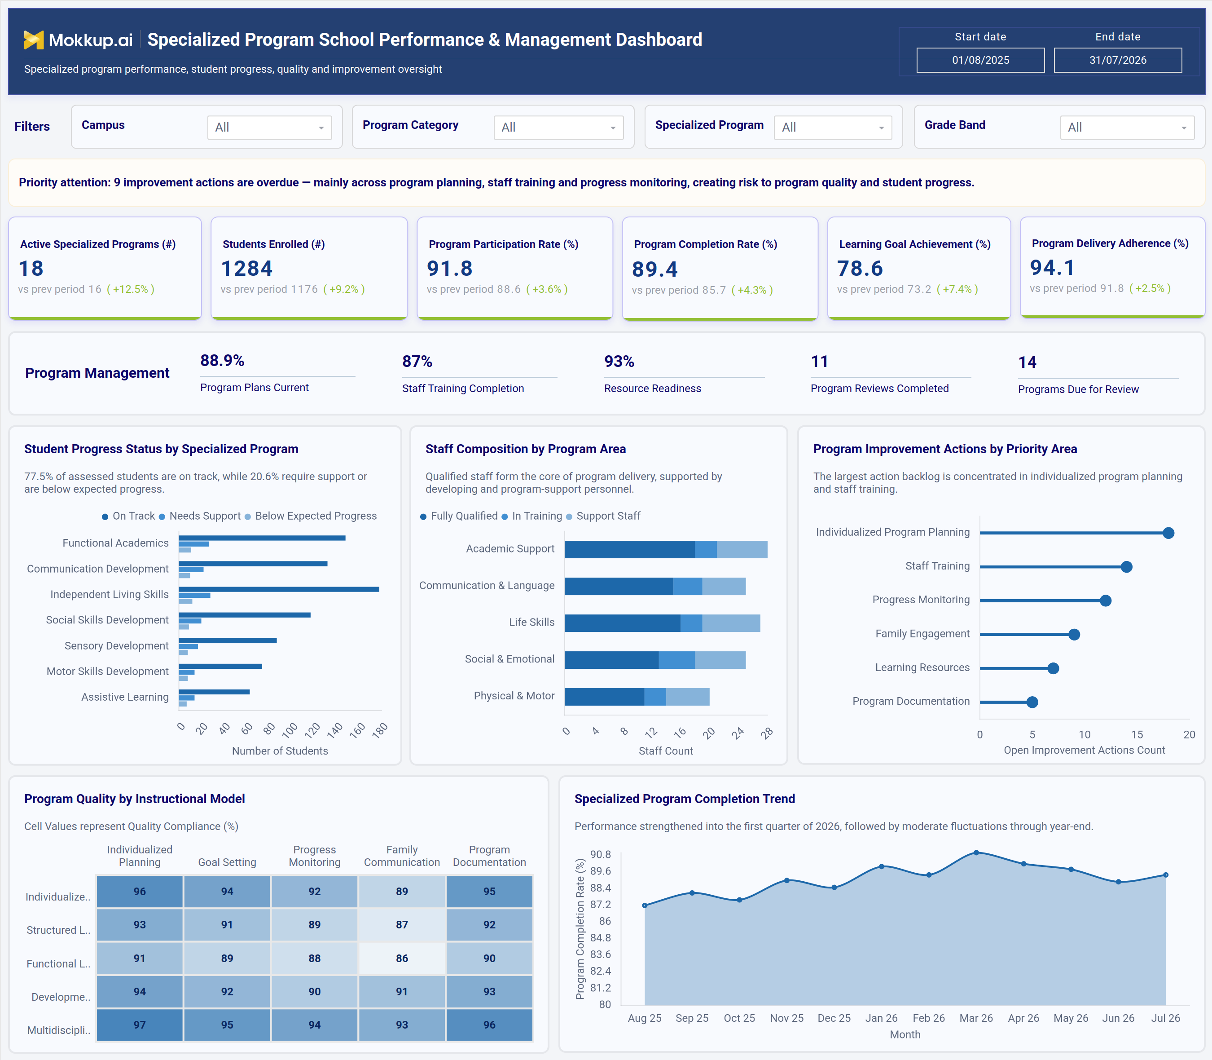Select the Program Completion Rate KPI card

tap(720, 269)
